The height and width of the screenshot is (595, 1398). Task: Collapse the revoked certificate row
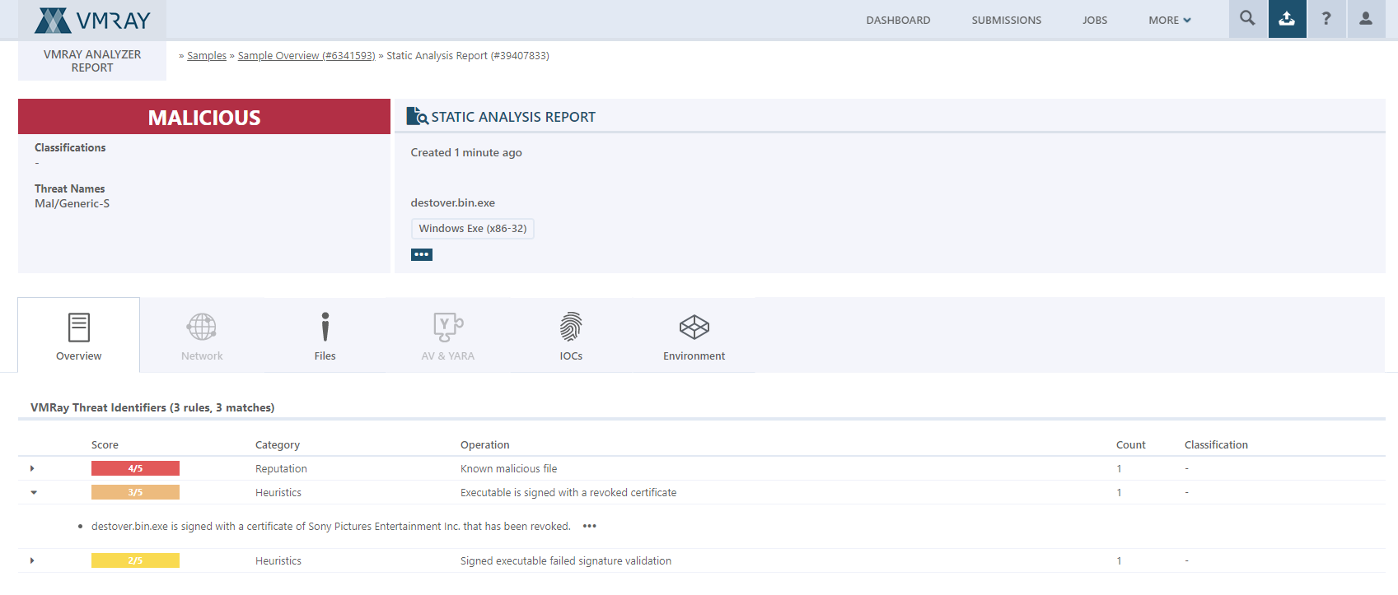pyautogui.click(x=34, y=492)
